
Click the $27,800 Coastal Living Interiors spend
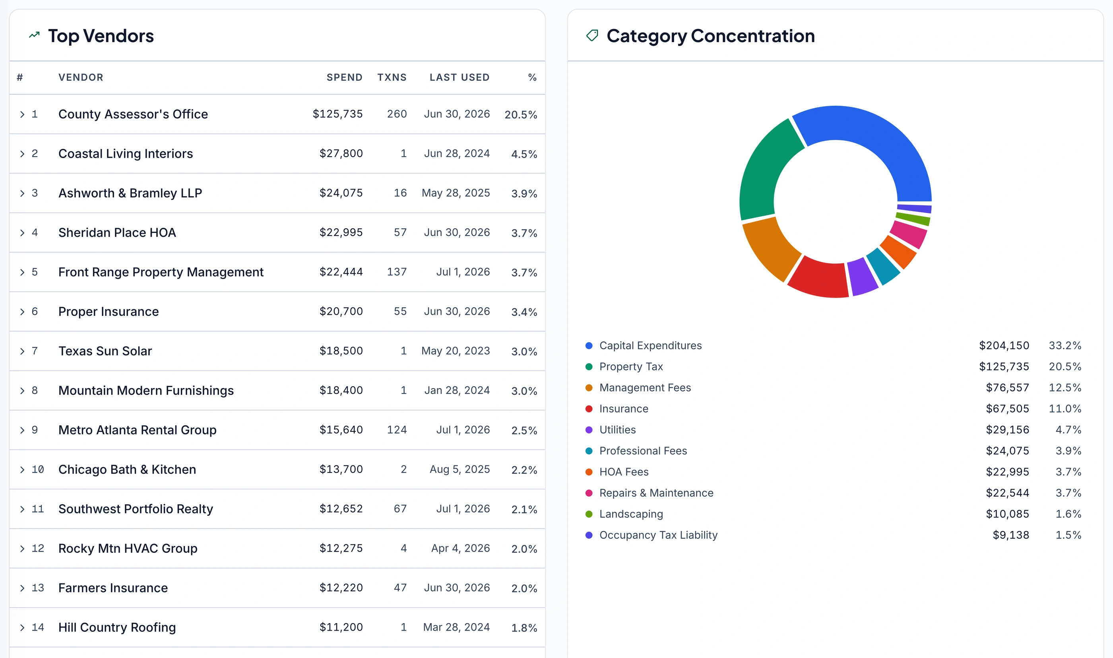[x=341, y=154]
